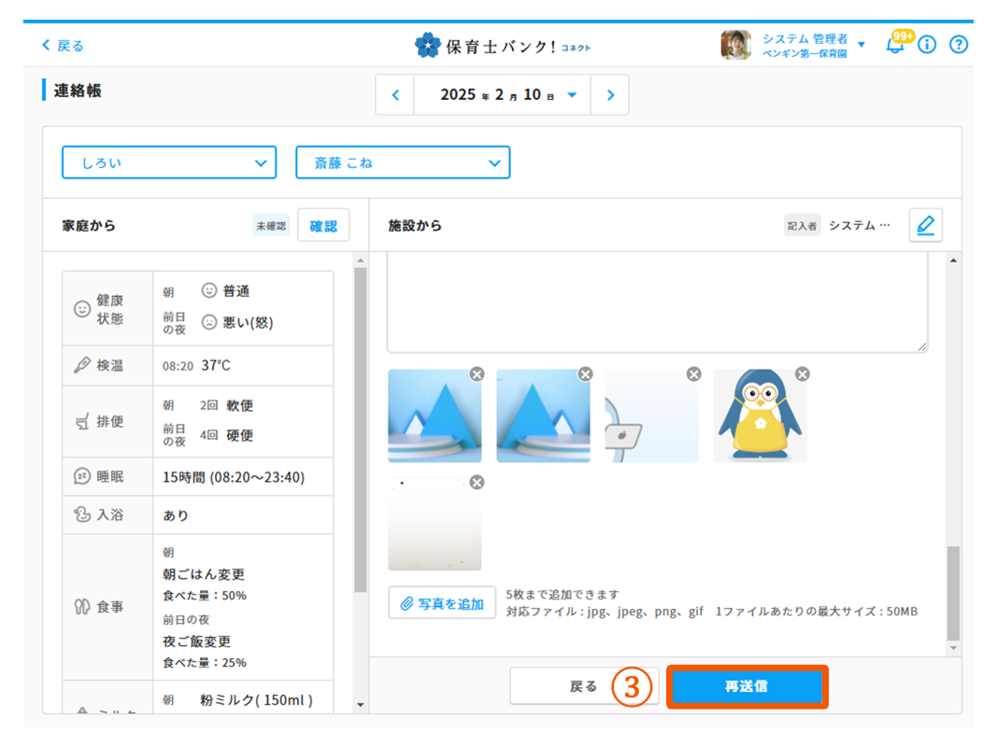Image resolution: width=997 pixels, height=747 pixels.
Task: Go to previous day arrow
Action: pyautogui.click(x=395, y=95)
